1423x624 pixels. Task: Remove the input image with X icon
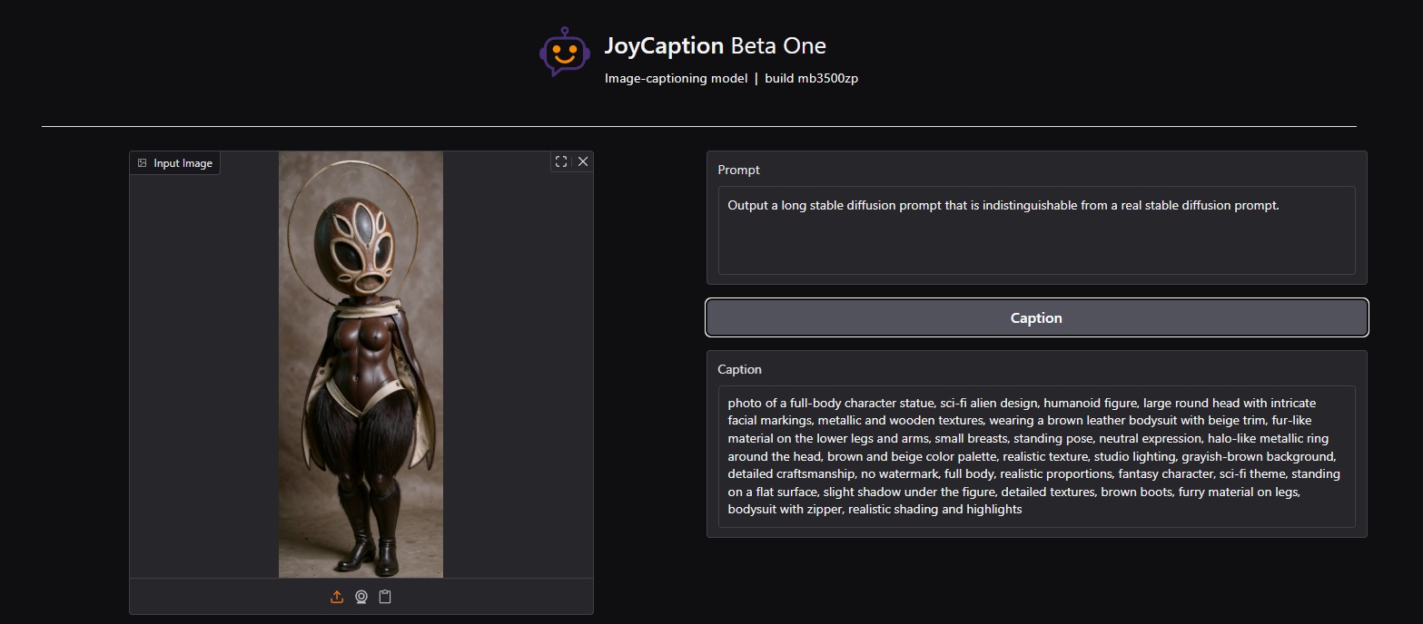click(583, 161)
